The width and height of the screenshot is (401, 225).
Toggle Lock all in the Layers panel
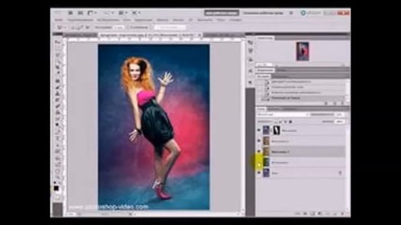pos(291,122)
